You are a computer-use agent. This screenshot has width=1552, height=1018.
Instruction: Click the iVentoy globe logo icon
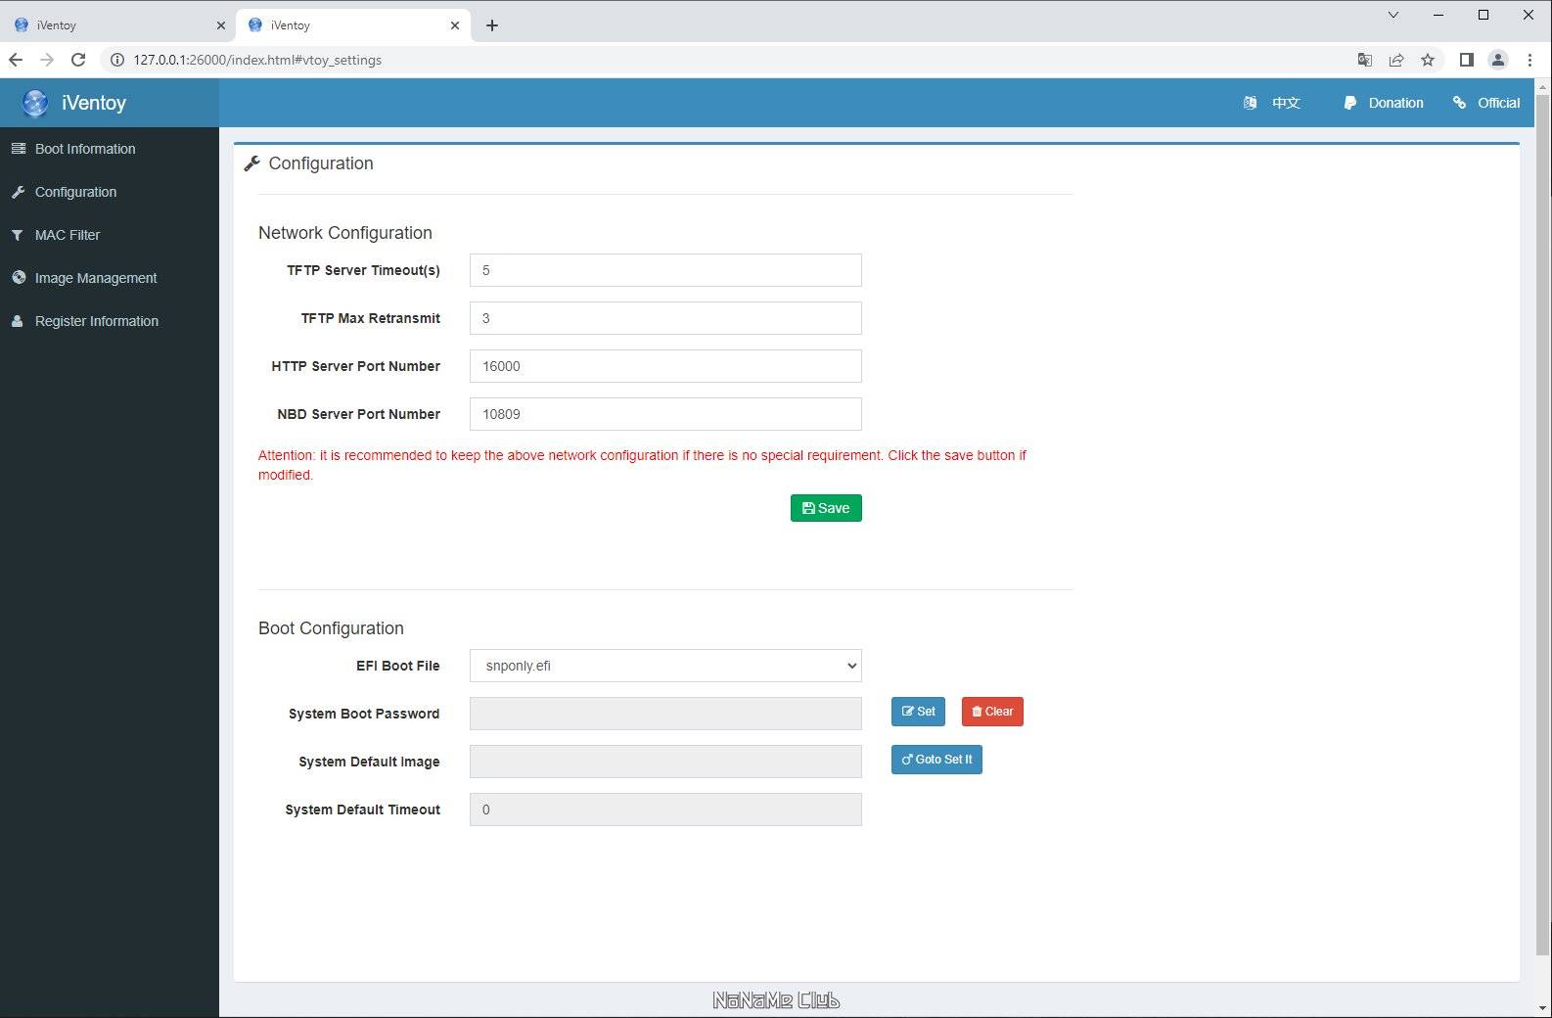pos(35,103)
